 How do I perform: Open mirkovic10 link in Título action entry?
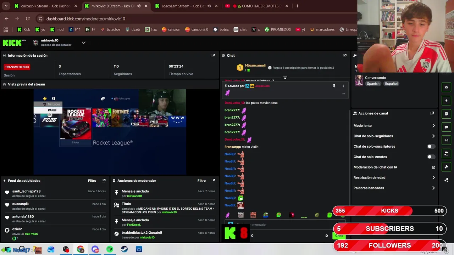169,212
